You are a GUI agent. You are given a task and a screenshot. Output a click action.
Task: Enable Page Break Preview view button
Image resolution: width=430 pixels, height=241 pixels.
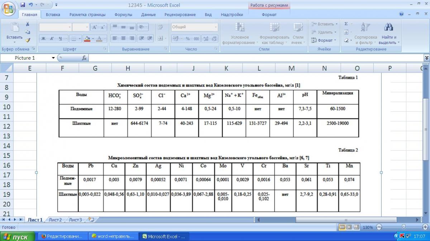click(356, 227)
